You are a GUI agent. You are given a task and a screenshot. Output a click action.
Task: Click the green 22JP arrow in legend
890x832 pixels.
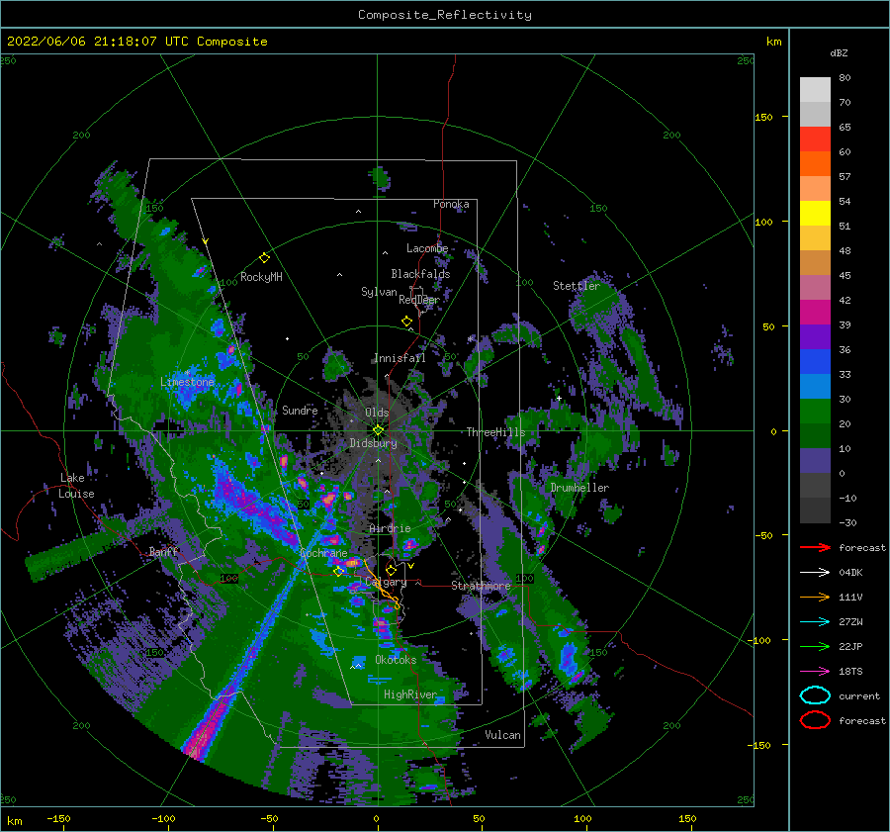click(x=815, y=646)
